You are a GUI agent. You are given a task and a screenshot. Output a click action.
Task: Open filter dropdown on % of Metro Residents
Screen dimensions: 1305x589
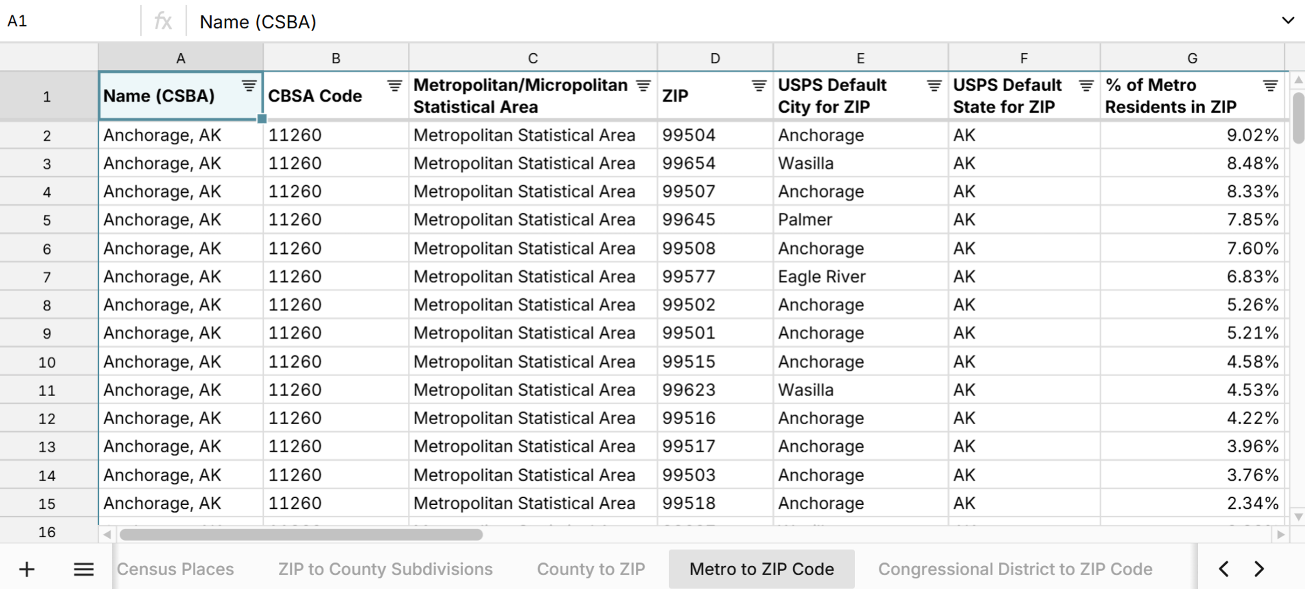(x=1270, y=86)
